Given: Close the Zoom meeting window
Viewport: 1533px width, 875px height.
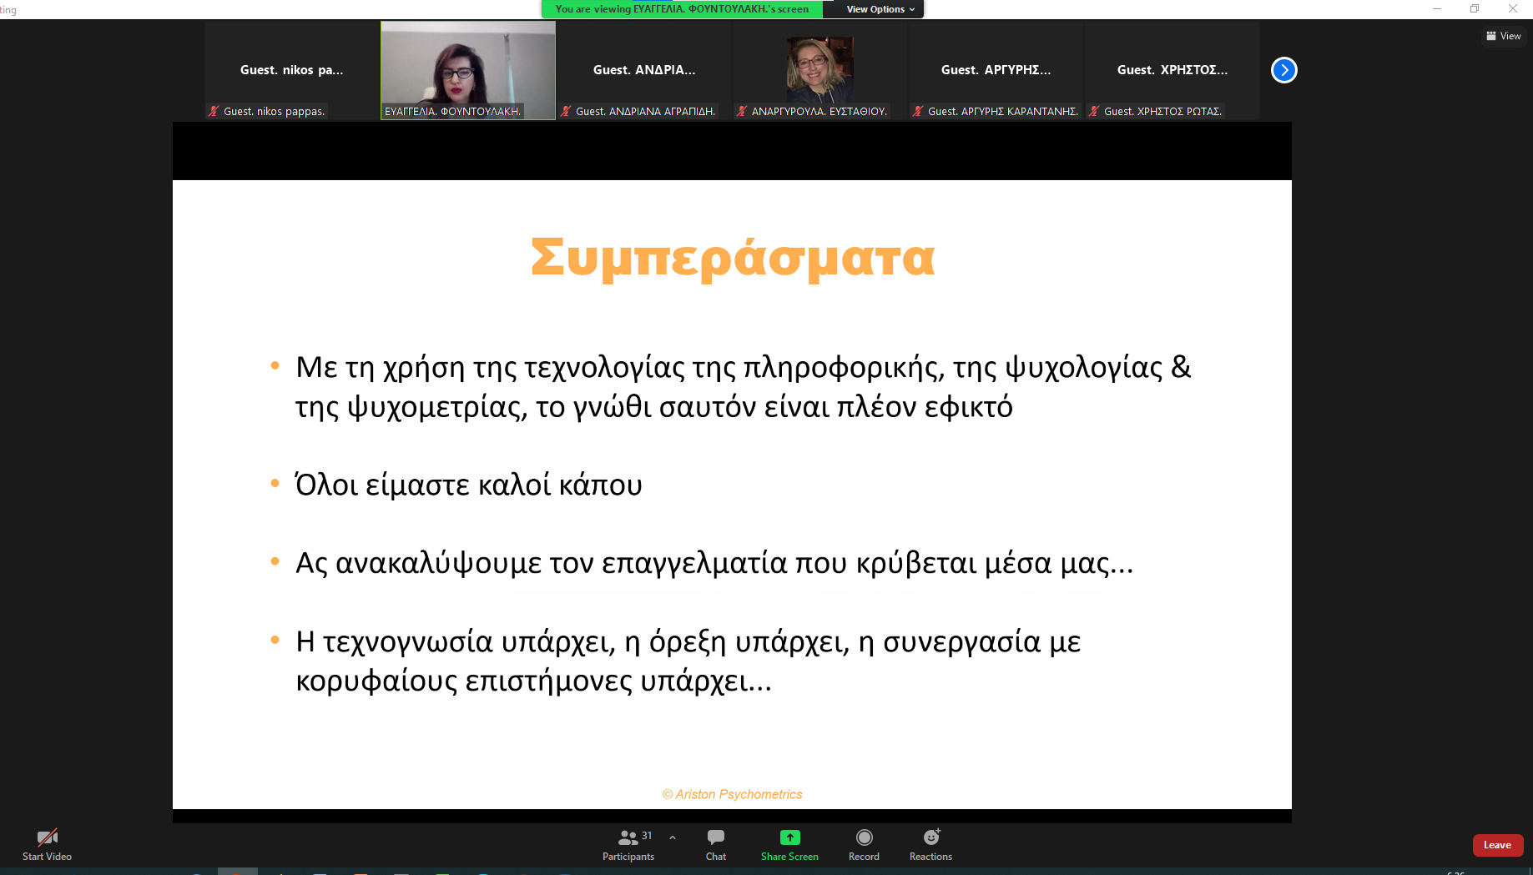Looking at the screenshot, I should click(1513, 9).
